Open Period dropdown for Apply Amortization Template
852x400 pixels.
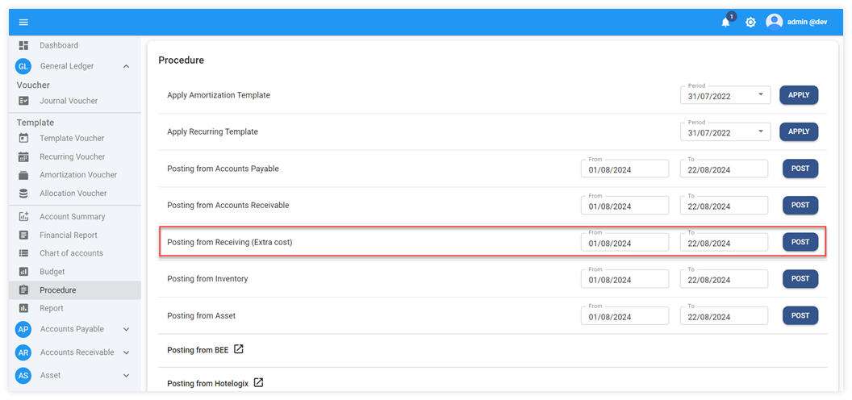point(760,95)
